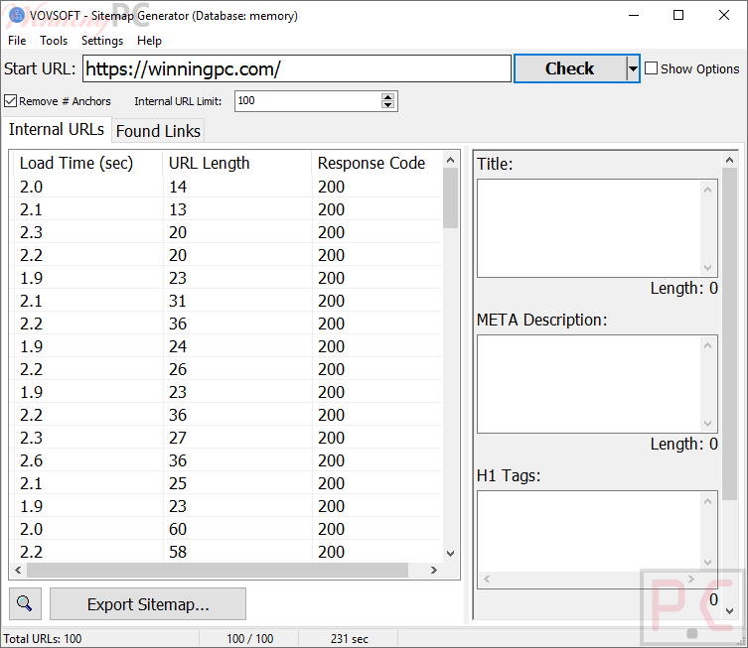Screen dimensions: 748x648
Task: Increase Internal URL Limit with up arrow
Action: tap(388, 96)
